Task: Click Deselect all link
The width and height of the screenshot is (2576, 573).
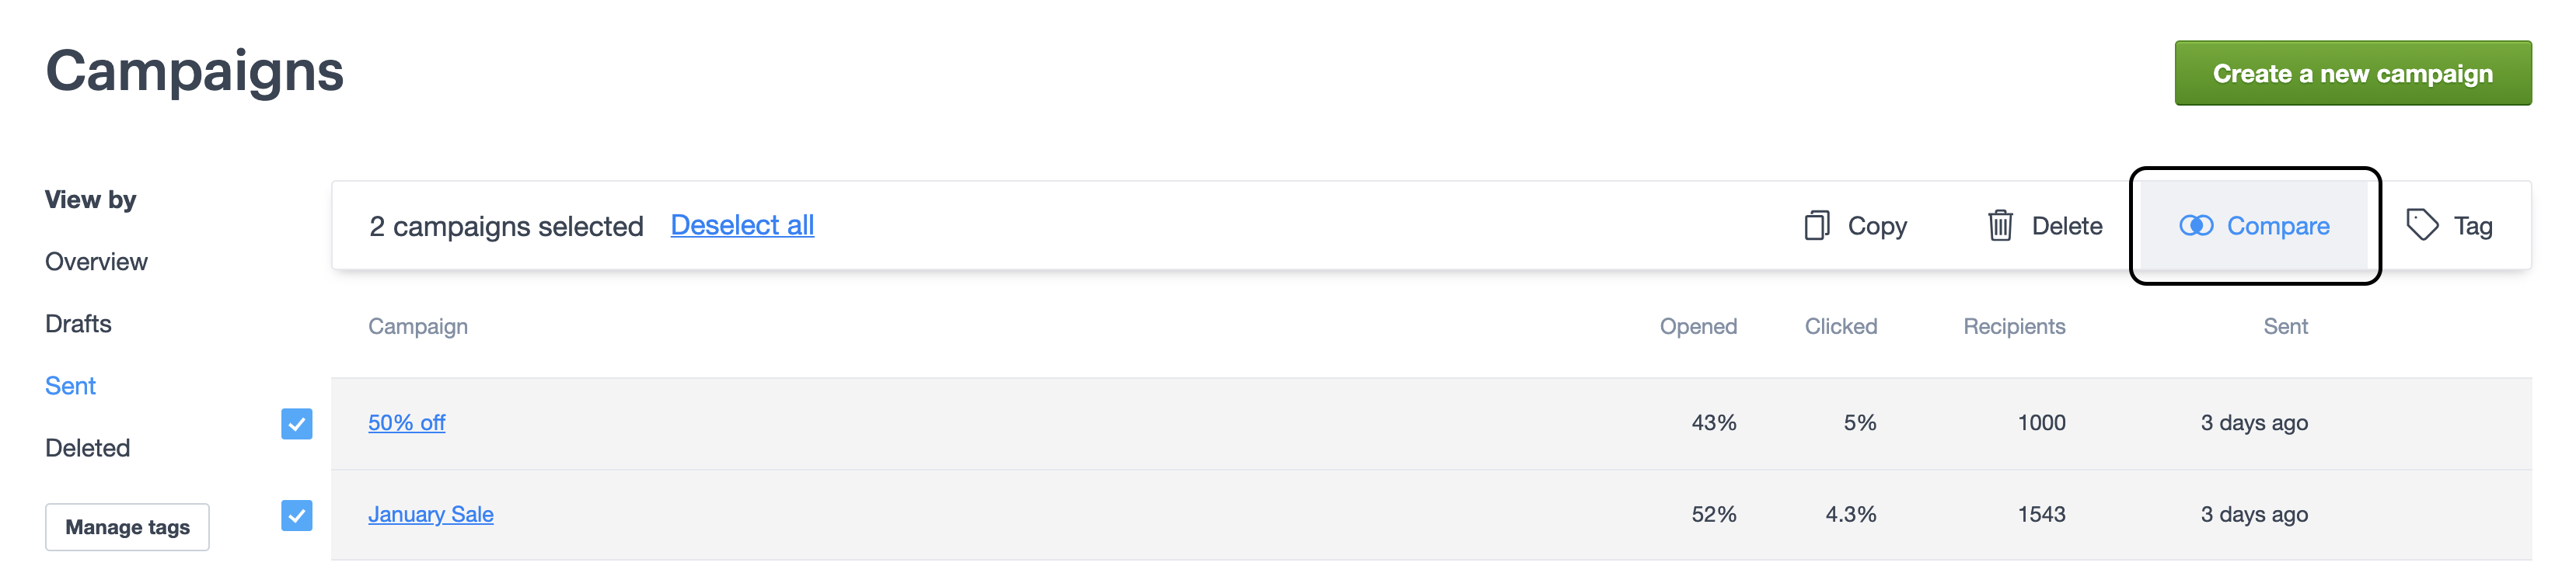Action: [x=742, y=224]
